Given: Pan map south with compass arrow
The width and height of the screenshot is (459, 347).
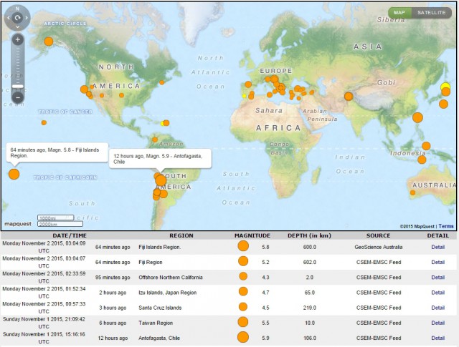Looking at the screenshot, I should point(17,27).
